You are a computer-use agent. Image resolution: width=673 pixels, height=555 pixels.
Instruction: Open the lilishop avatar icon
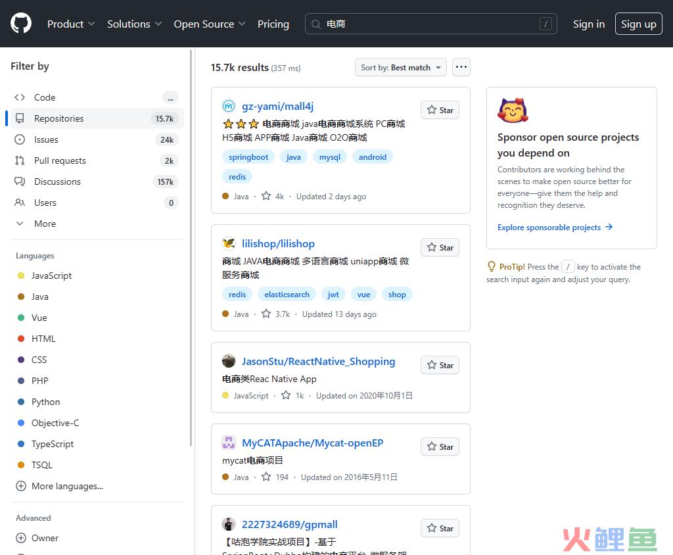(x=229, y=243)
